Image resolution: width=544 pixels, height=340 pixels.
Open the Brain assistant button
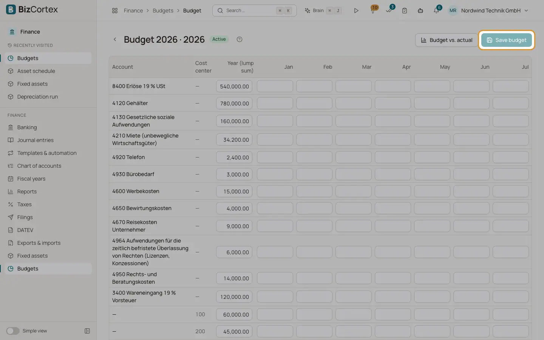323,11
